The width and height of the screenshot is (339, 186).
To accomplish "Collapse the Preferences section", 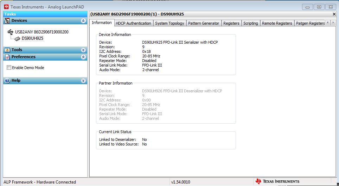I will (x=83, y=57).
